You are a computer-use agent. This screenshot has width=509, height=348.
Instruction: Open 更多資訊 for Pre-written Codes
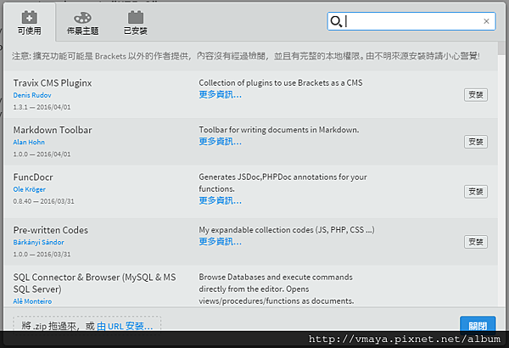point(220,242)
